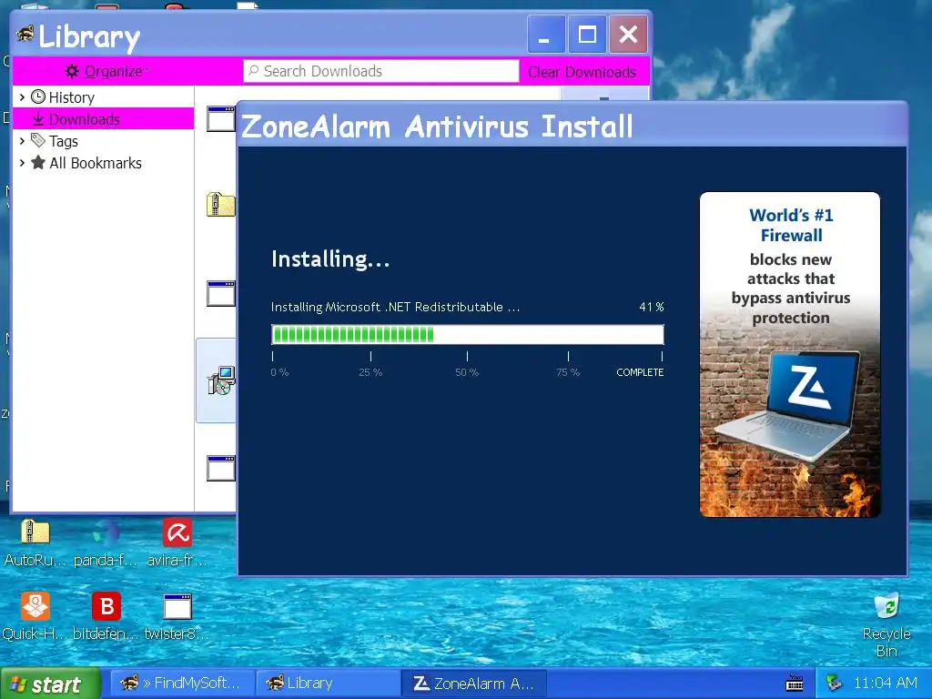Click the on-screen keyboard tray icon
The image size is (932, 699).
pos(794,684)
